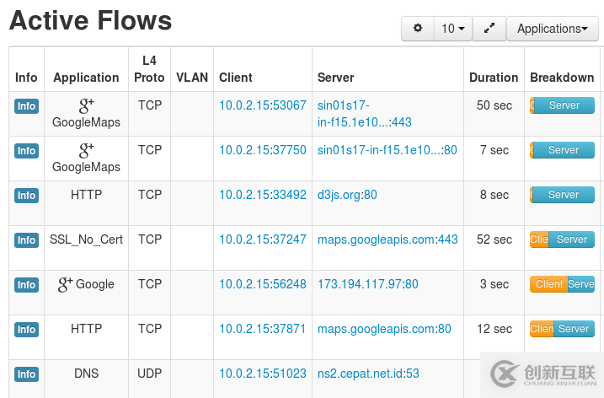Open the rows-per-page 10 dropdown
604x398 pixels.
(453, 29)
